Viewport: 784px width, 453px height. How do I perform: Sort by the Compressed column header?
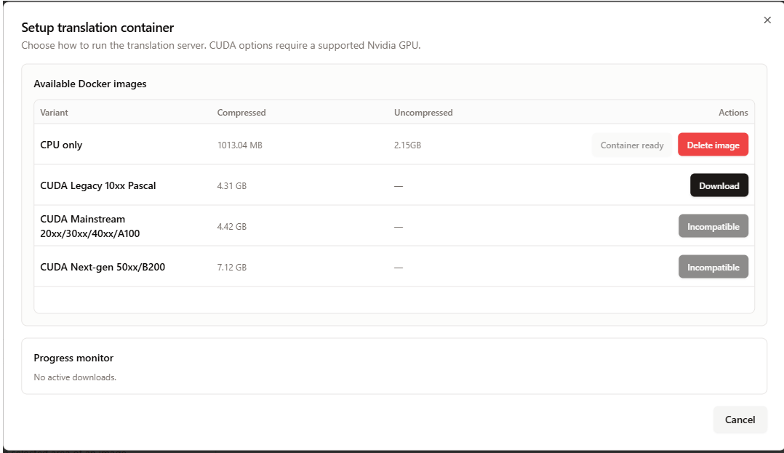click(241, 112)
